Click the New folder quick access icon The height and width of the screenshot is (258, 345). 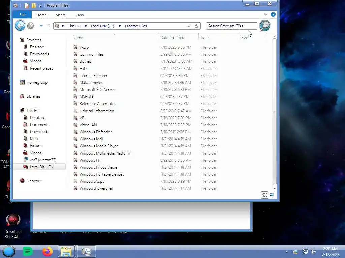34,5
